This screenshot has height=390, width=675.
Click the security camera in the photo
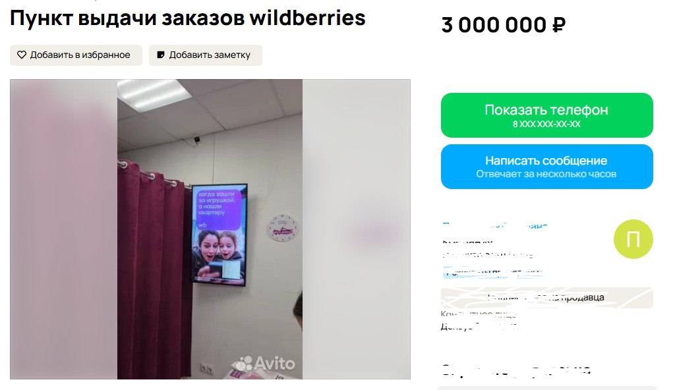click(x=197, y=140)
